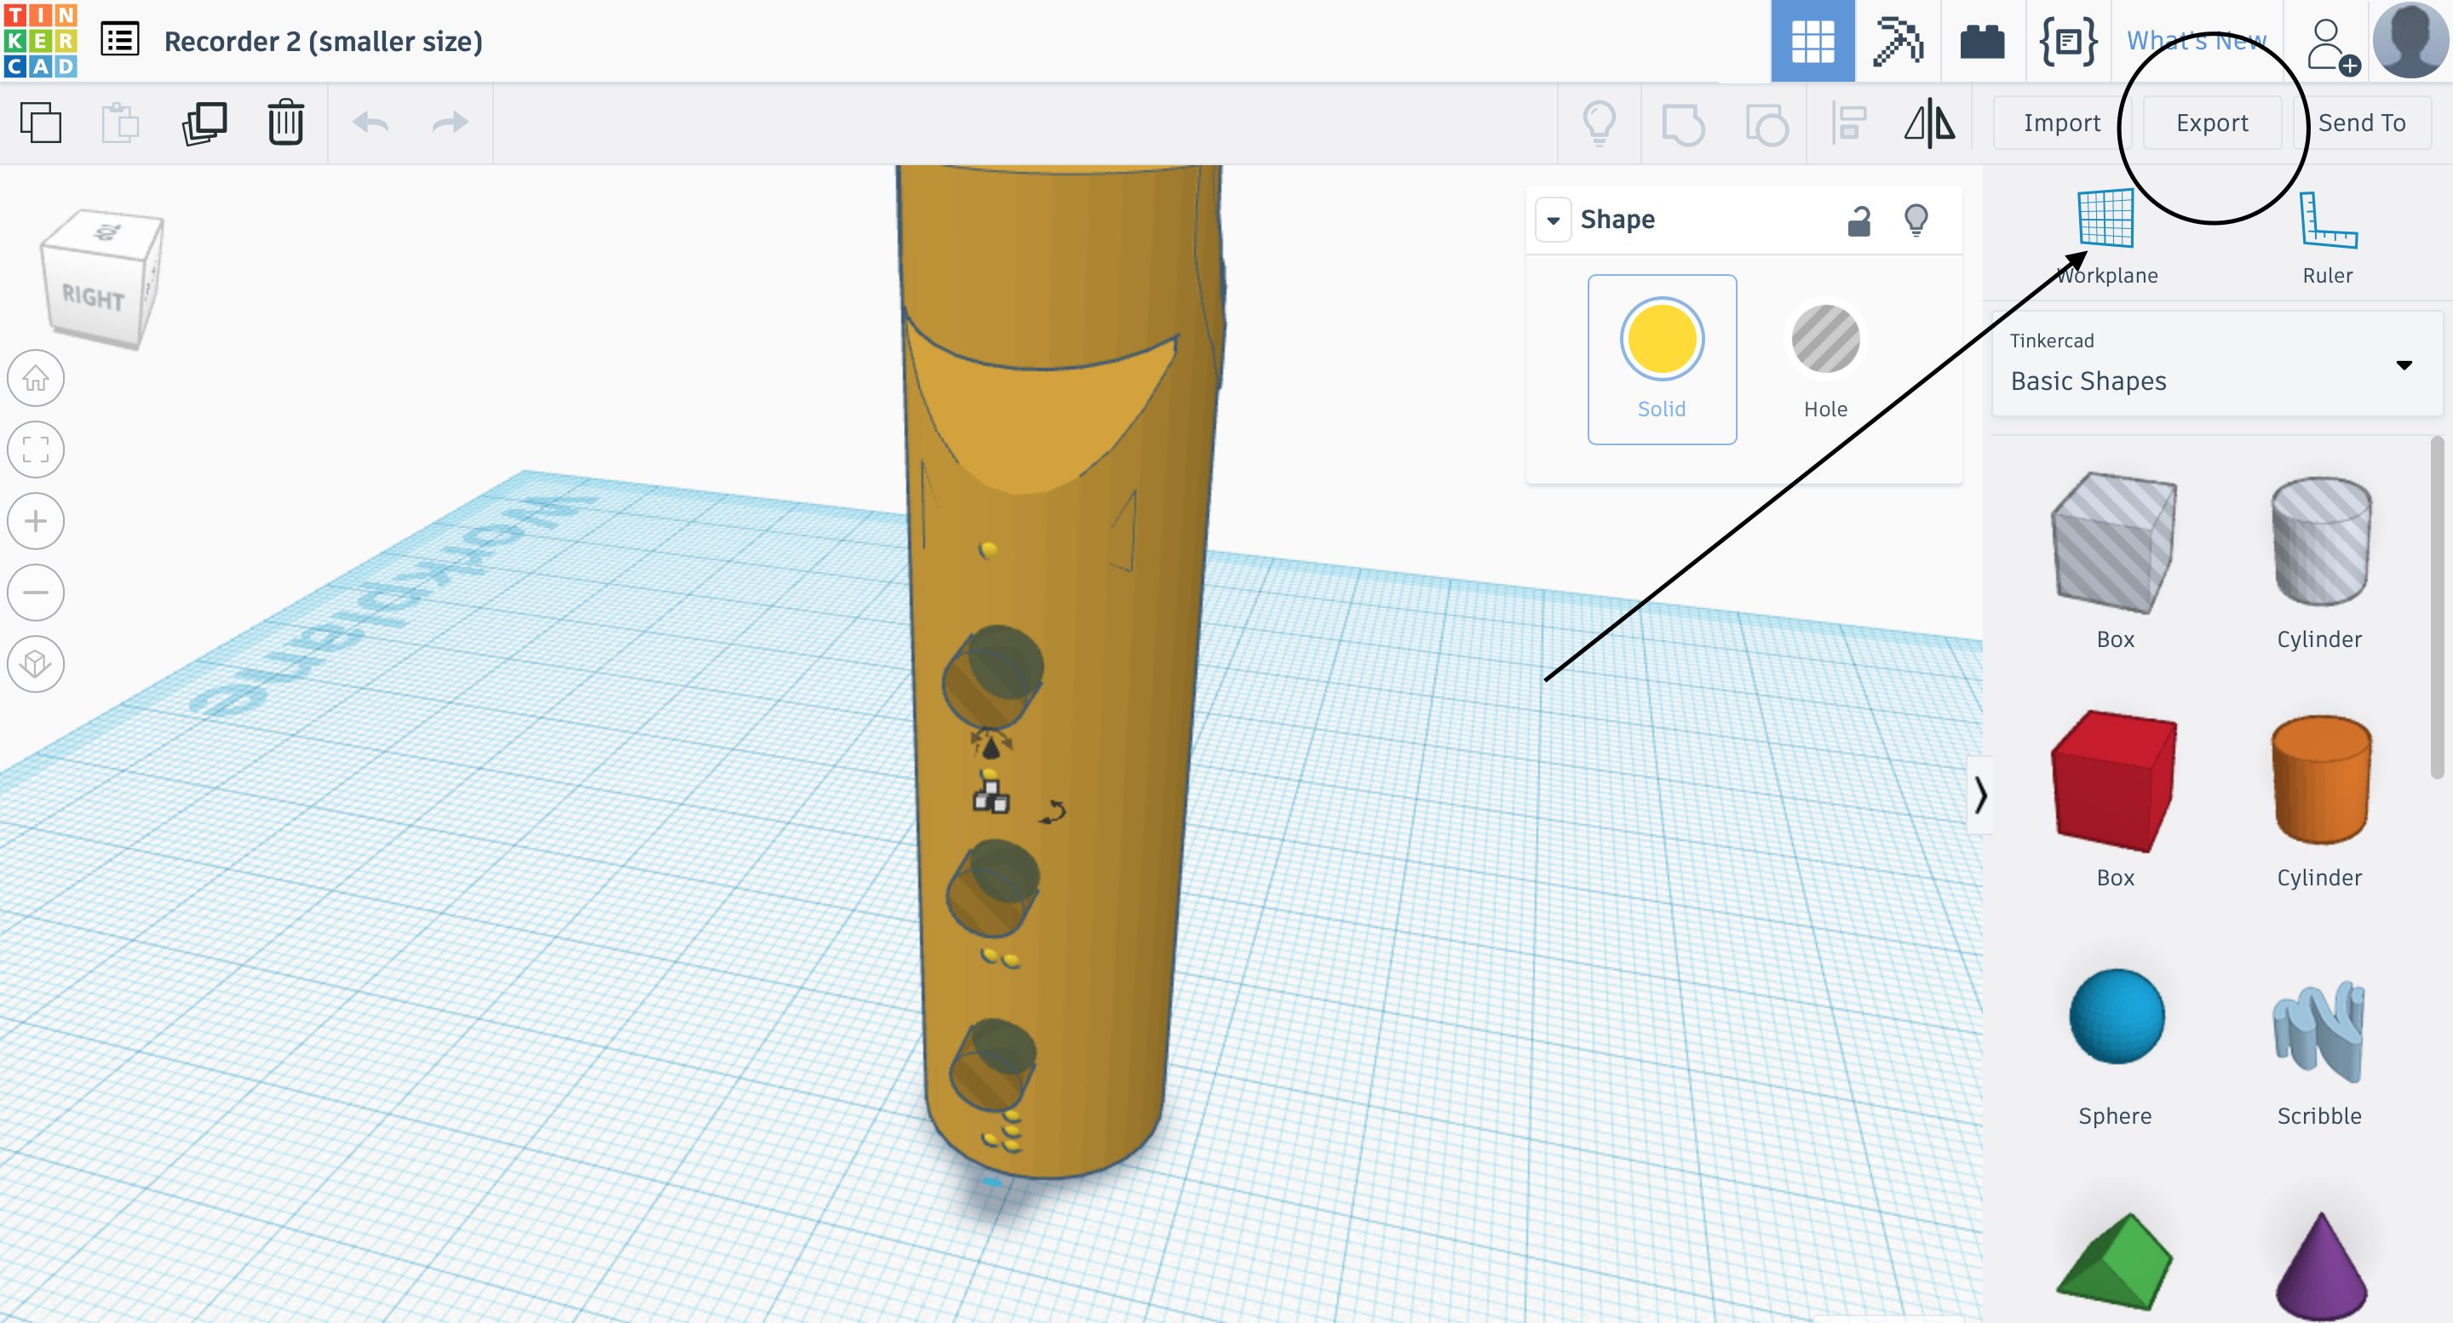The image size is (2453, 1323).
Task: Open the What's New link
Action: pyautogui.click(x=2196, y=41)
